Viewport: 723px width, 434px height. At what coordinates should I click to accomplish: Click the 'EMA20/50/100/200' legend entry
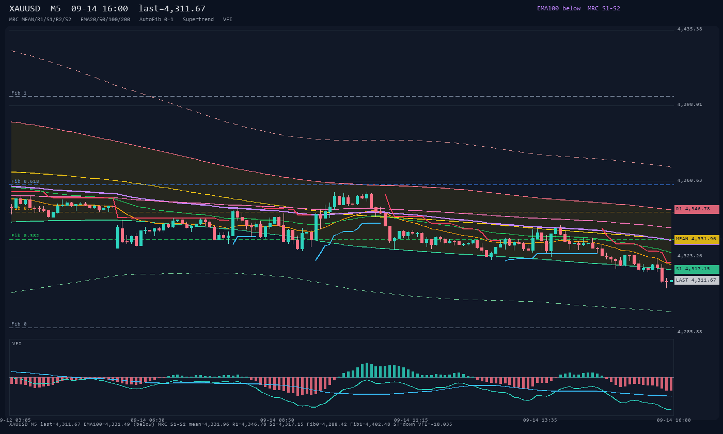pyautogui.click(x=105, y=19)
